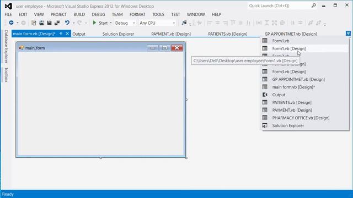Viewport: 353px width, 198px height.
Task: Select PAYMENT.vb [Design] in the dropdown list
Action: (304, 110)
